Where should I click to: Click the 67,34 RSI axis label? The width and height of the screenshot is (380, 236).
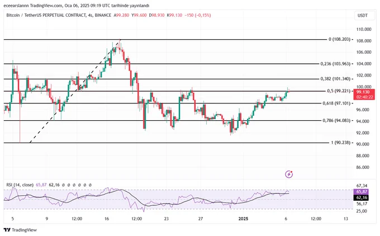click(362, 186)
